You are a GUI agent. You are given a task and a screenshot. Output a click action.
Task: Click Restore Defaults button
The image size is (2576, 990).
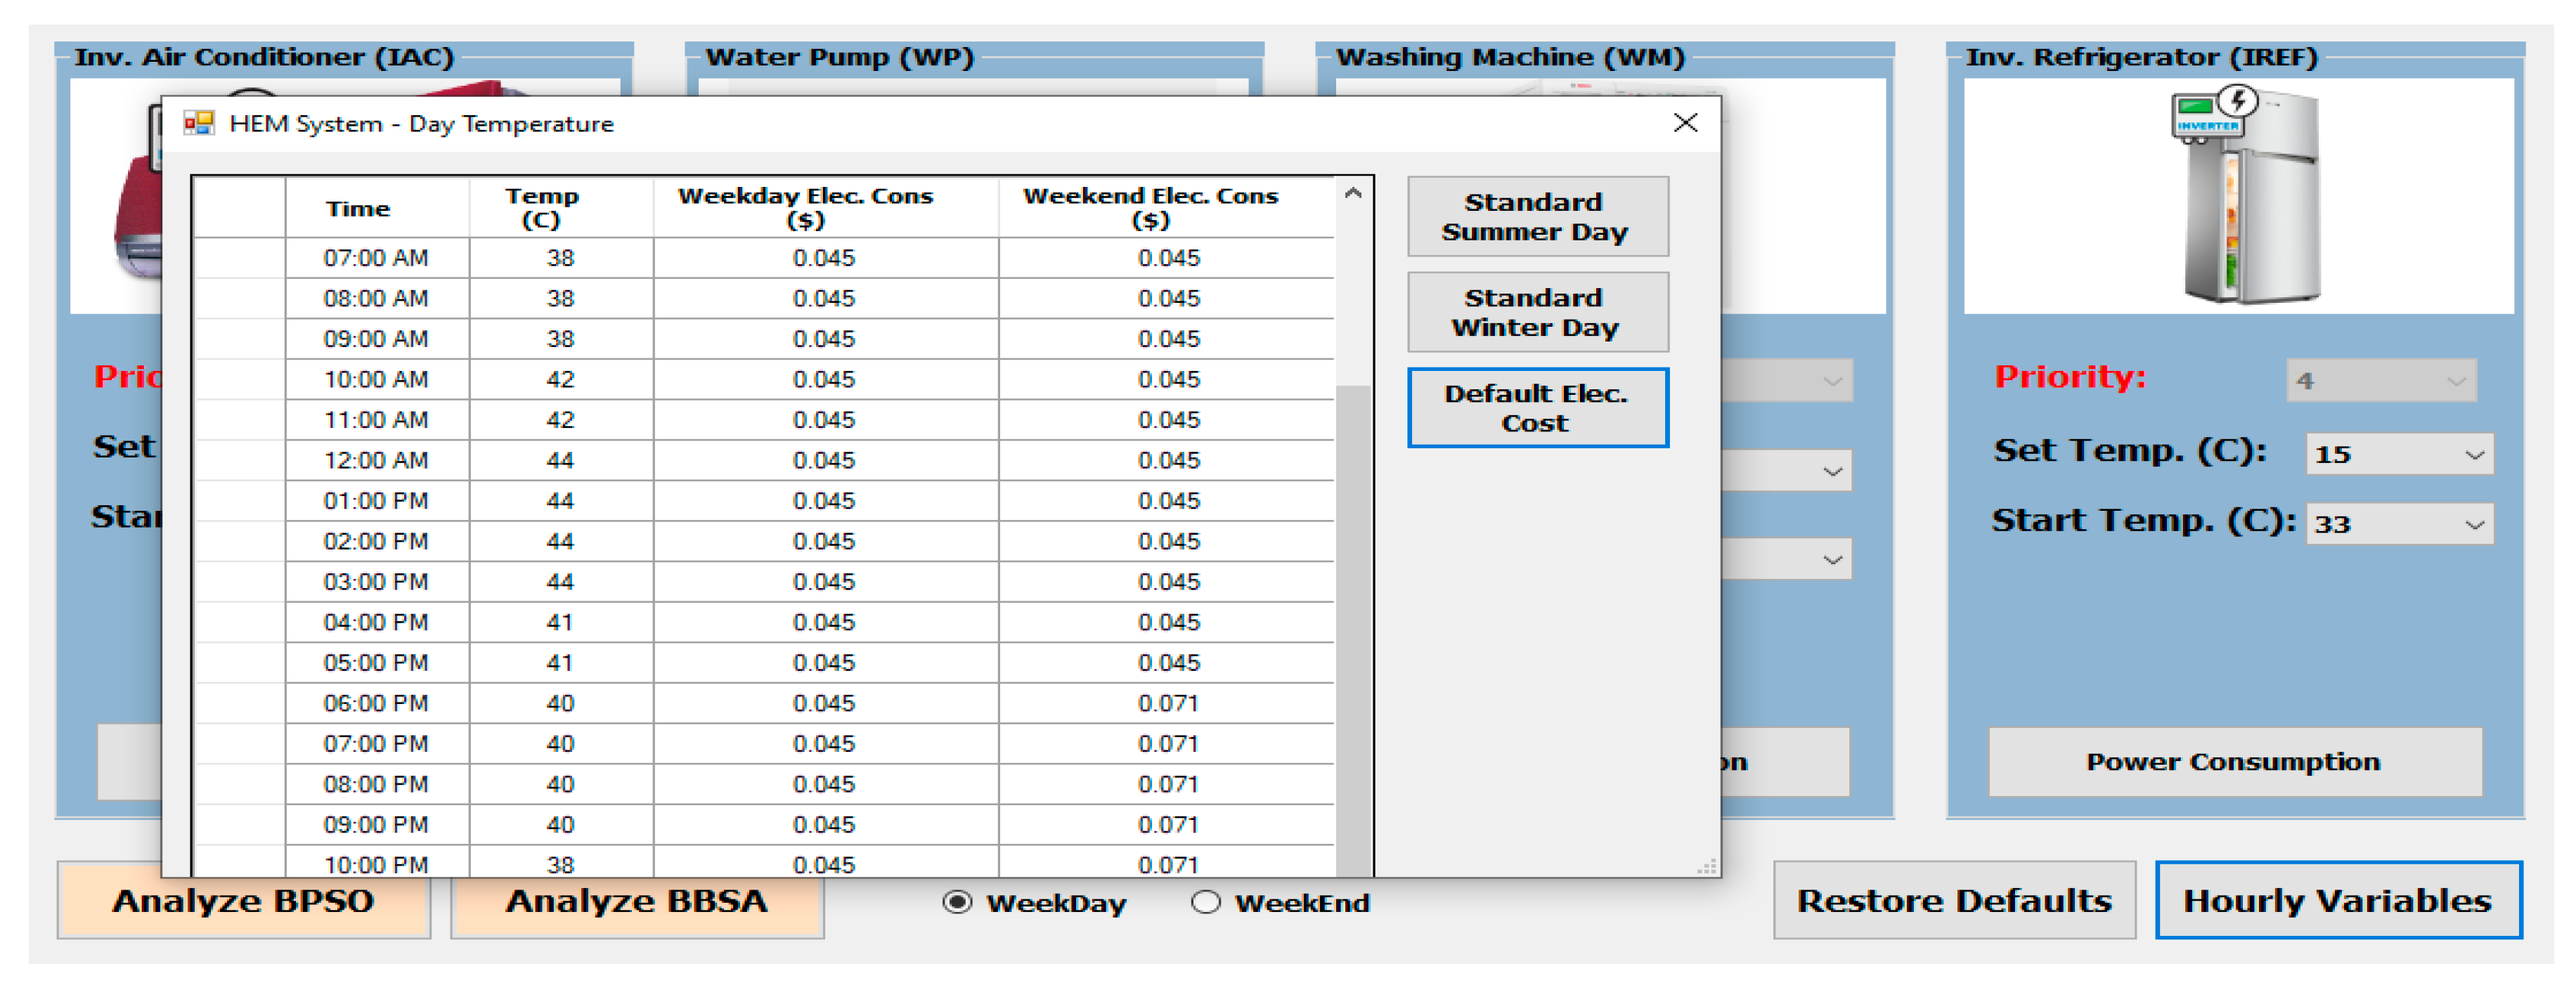point(1954,901)
